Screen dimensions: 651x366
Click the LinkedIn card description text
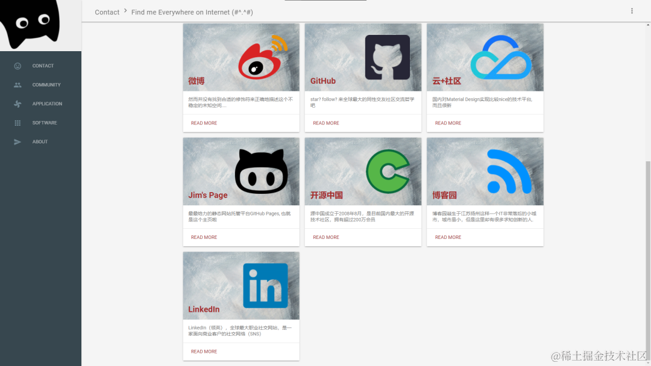click(x=240, y=330)
